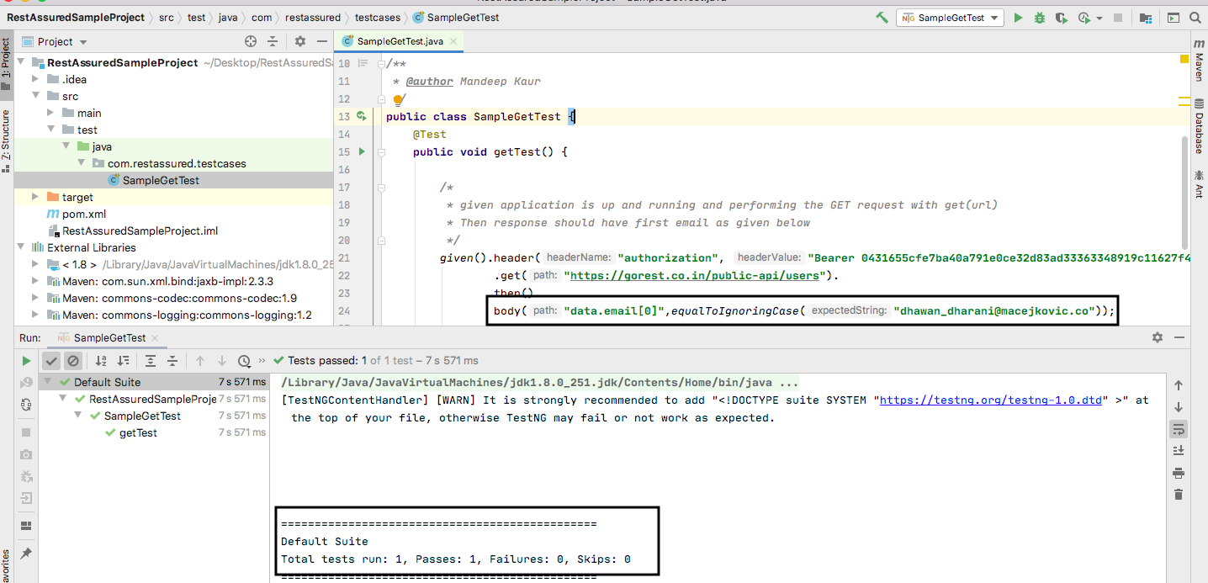This screenshot has height=583, width=1208.
Task: Click the green hammer Build Project icon
Action: pyautogui.click(x=882, y=18)
